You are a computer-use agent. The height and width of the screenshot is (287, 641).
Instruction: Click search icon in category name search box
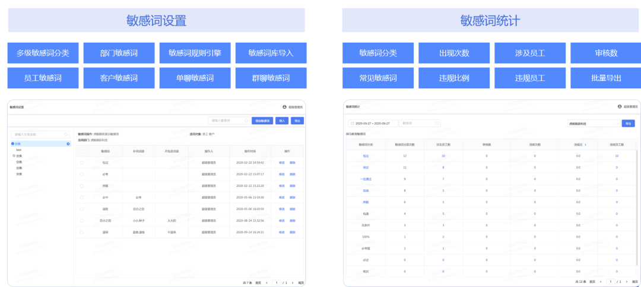tap(66, 134)
